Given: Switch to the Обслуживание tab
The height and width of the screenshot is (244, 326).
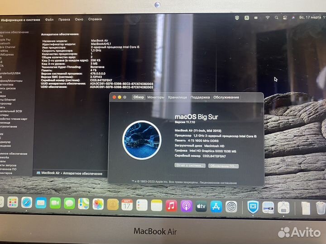Looking at the screenshot, I should (x=226, y=97).
